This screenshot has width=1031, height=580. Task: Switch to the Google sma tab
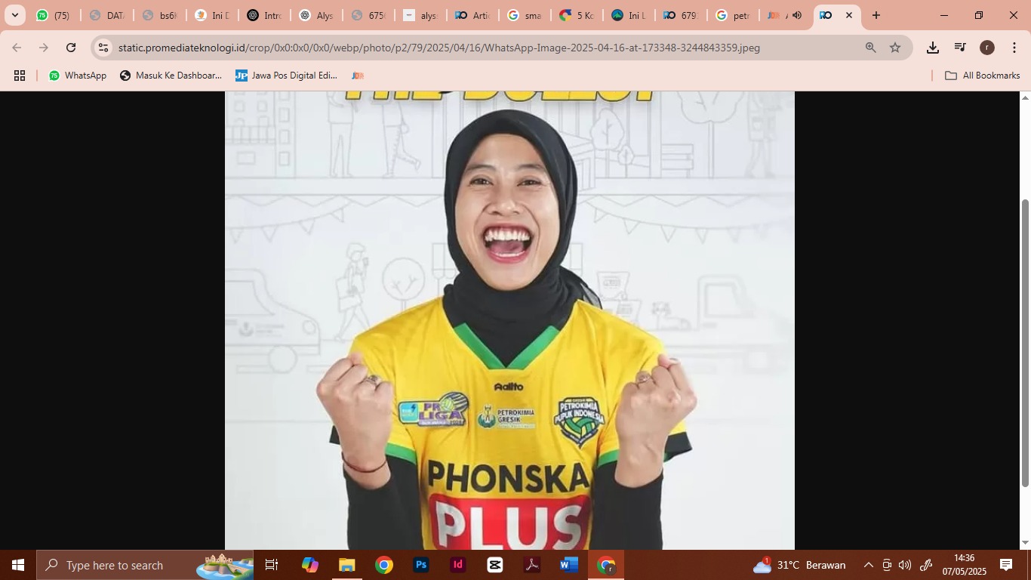[526, 15]
